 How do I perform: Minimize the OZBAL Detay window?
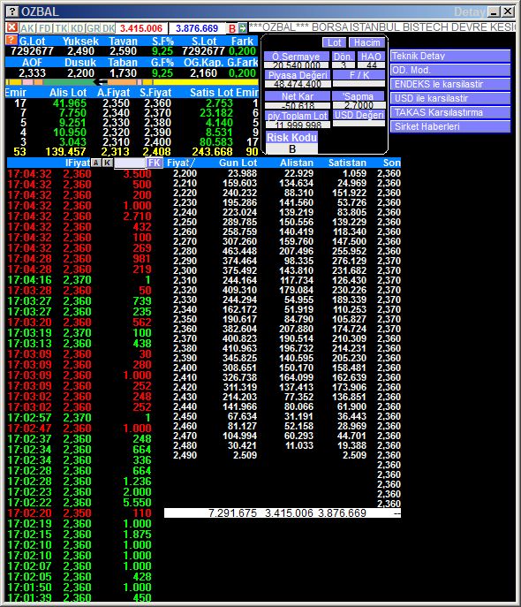pyautogui.click(x=494, y=11)
